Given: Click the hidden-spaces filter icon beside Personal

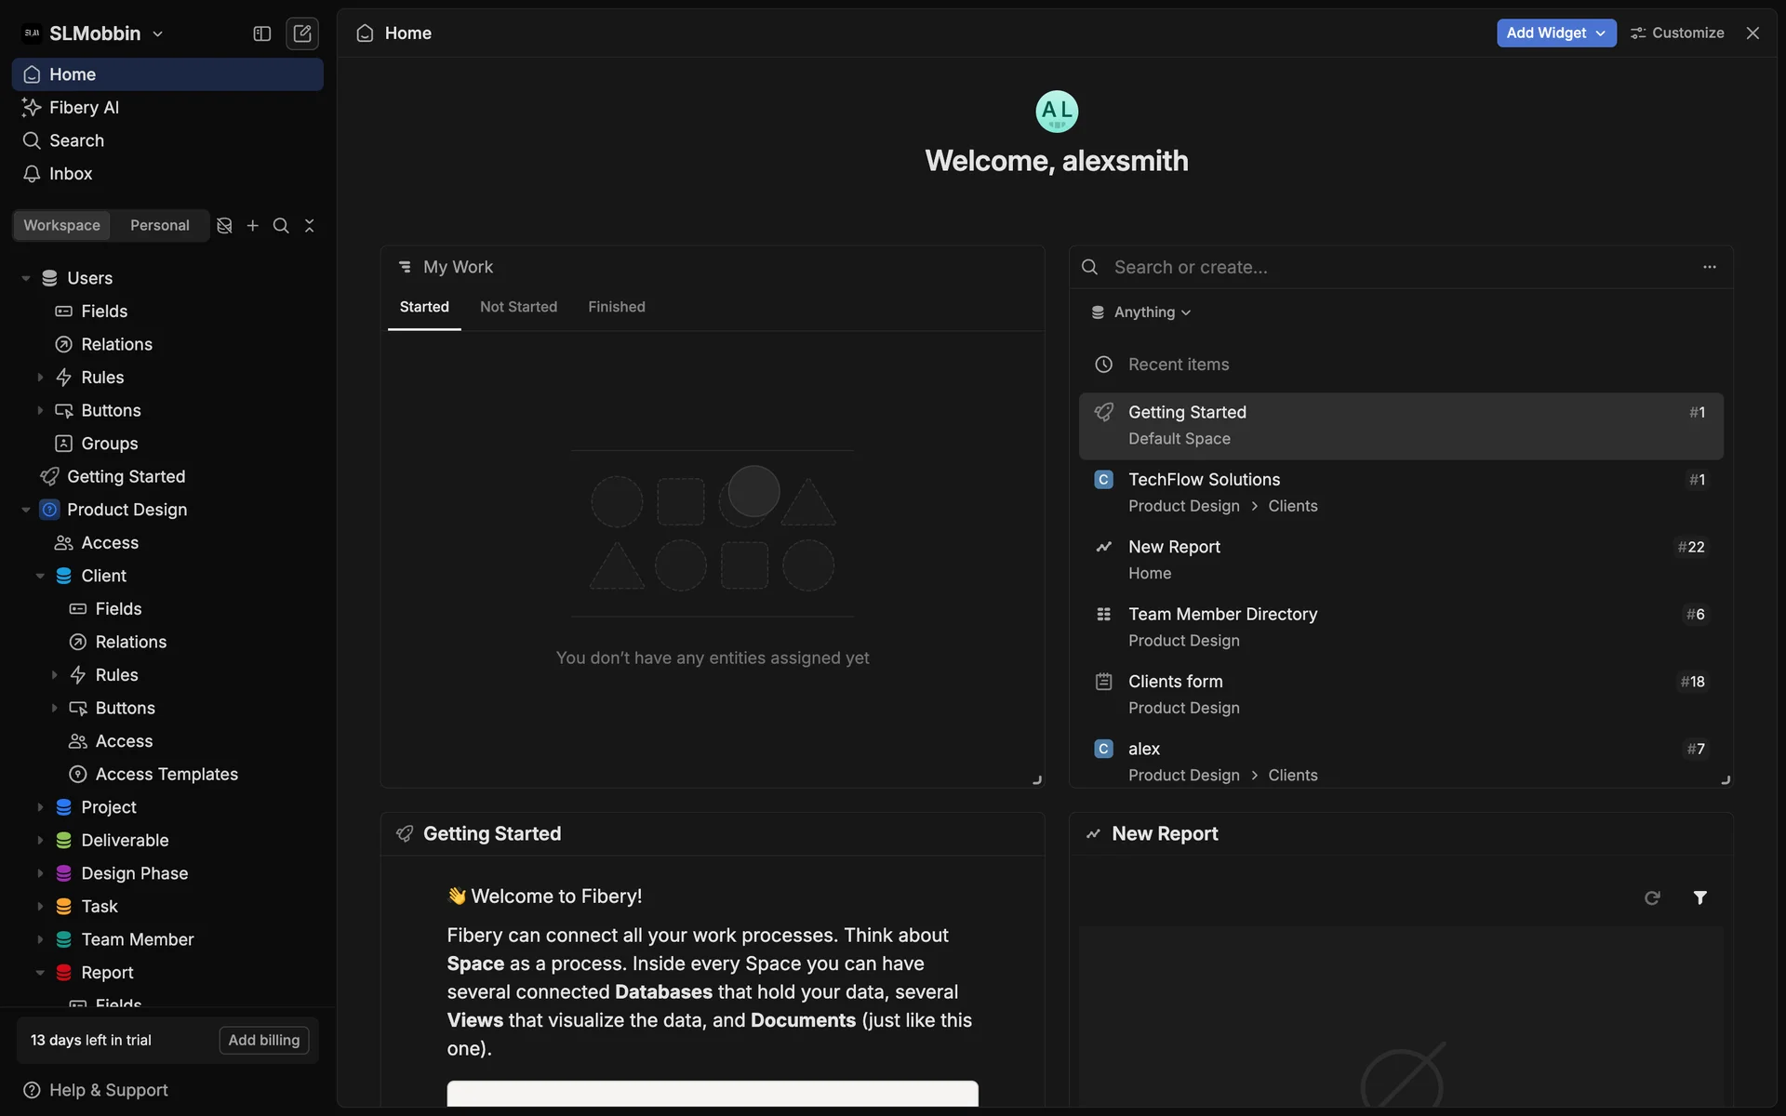Looking at the screenshot, I should point(224,226).
